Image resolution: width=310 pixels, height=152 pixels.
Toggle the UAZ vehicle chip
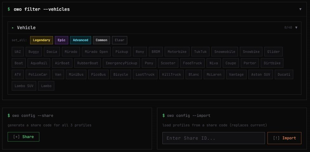coord(18,52)
